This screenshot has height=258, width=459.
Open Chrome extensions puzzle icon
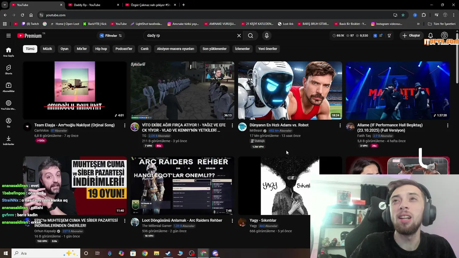click(x=423, y=15)
